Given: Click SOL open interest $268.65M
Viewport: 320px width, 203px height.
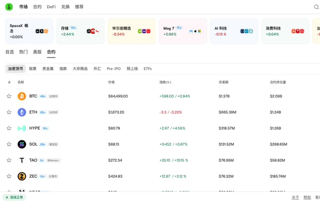Looking at the screenshot, I should pos(279,145).
